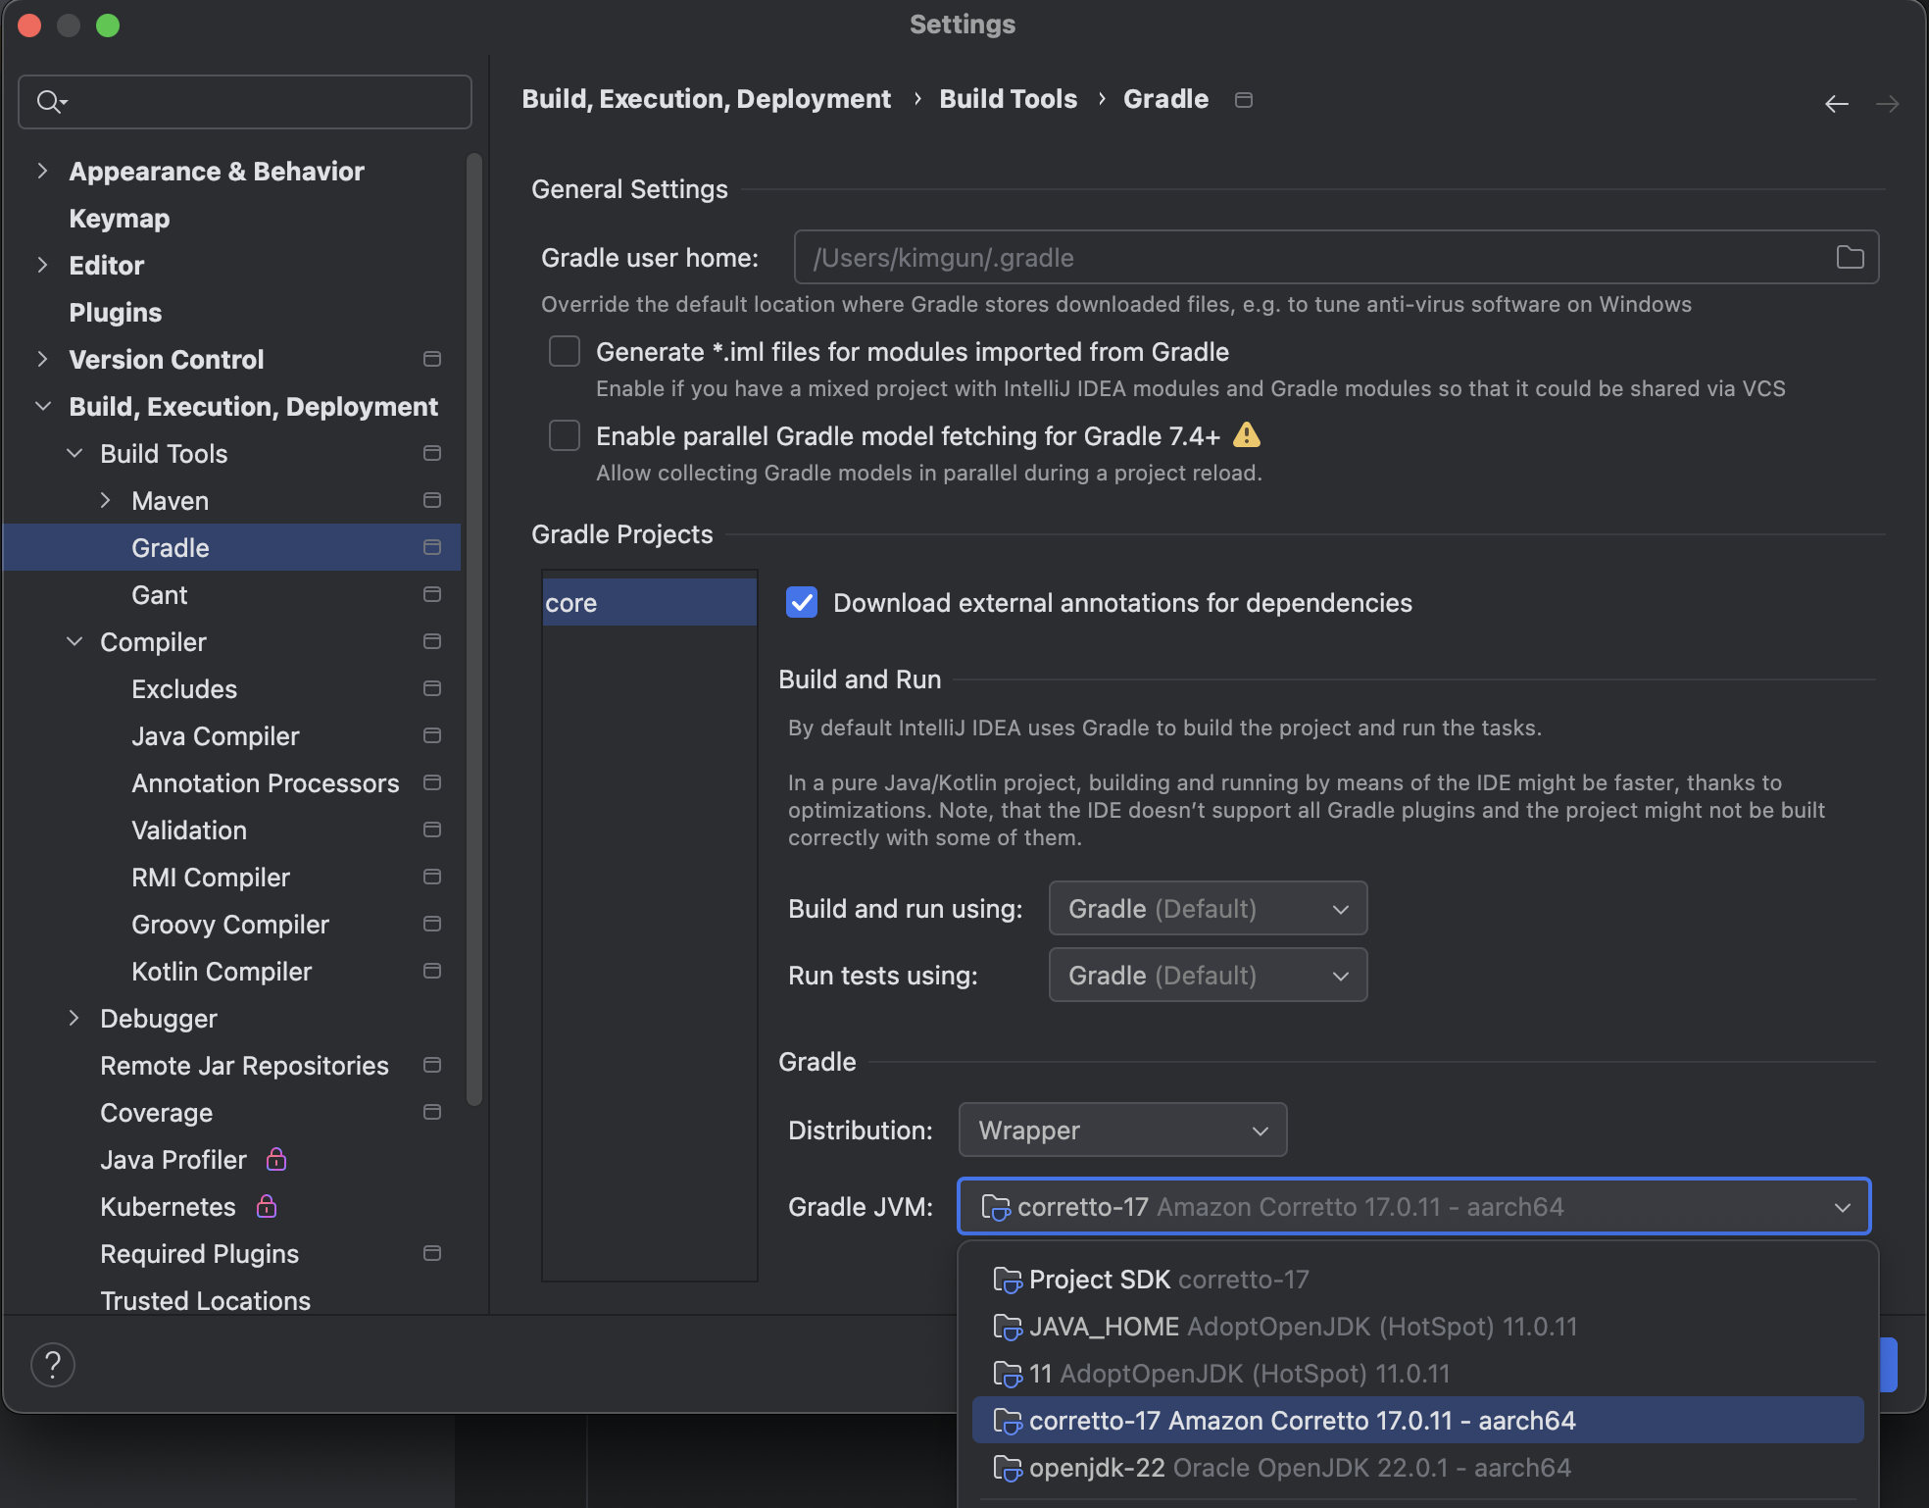Click the folder browse icon for Gradle user home
This screenshot has width=1929, height=1508.
tap(1850, 257)
